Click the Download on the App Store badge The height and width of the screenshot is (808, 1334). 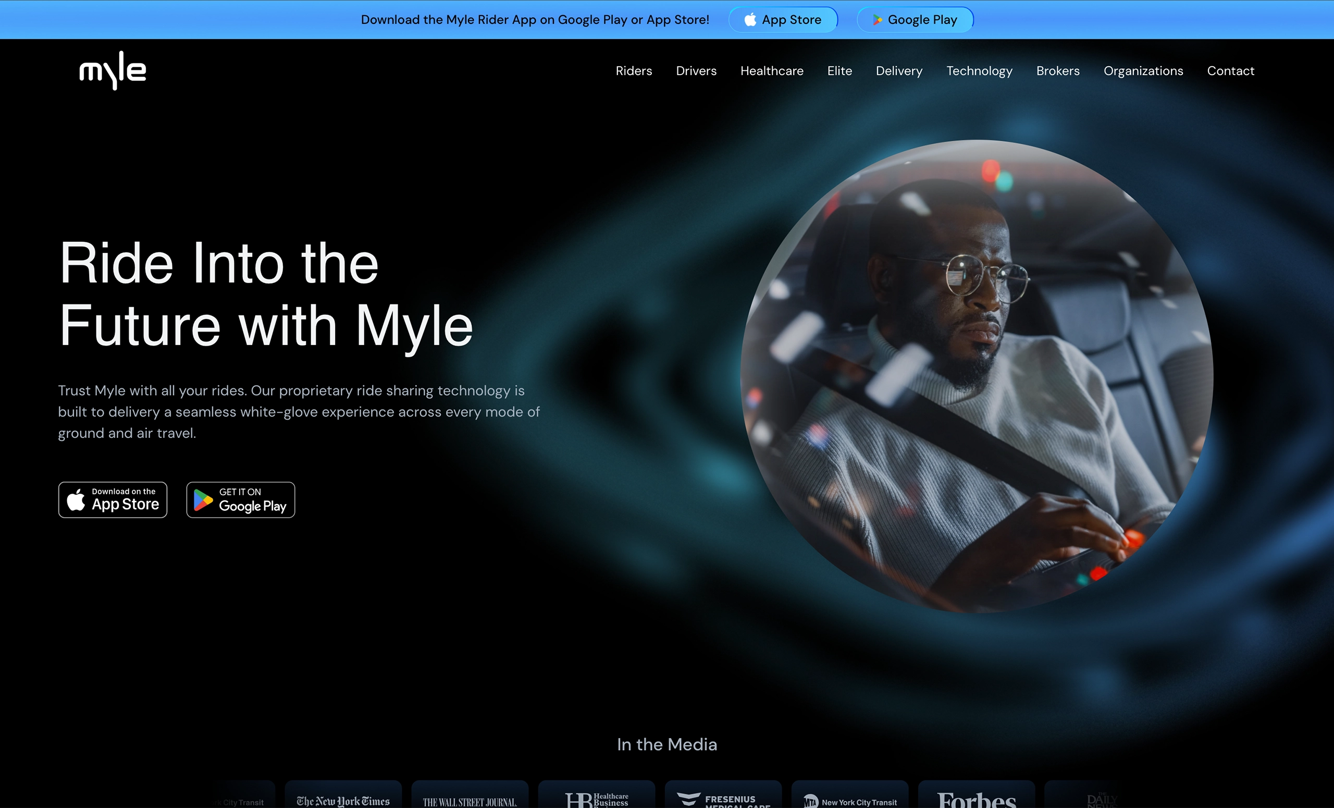(x=113, y=499)
